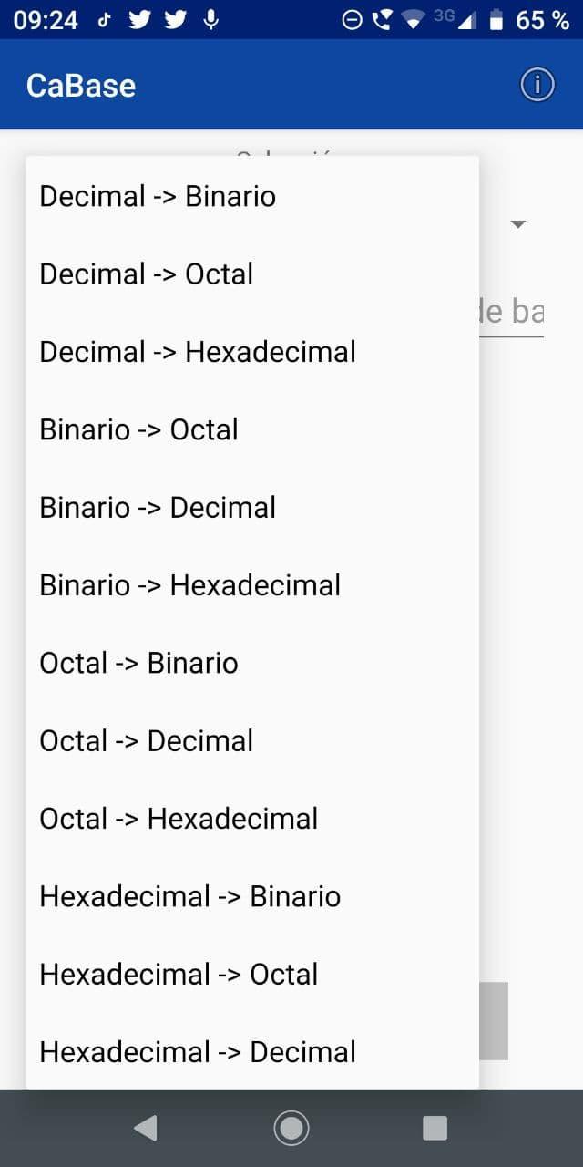This screenshot has height=1167, width=583.
Task: Open recent apps with square button
Action: (x=435, y=1129)
